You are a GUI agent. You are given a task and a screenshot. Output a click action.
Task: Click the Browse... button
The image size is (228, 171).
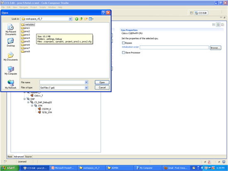[215, 48]
